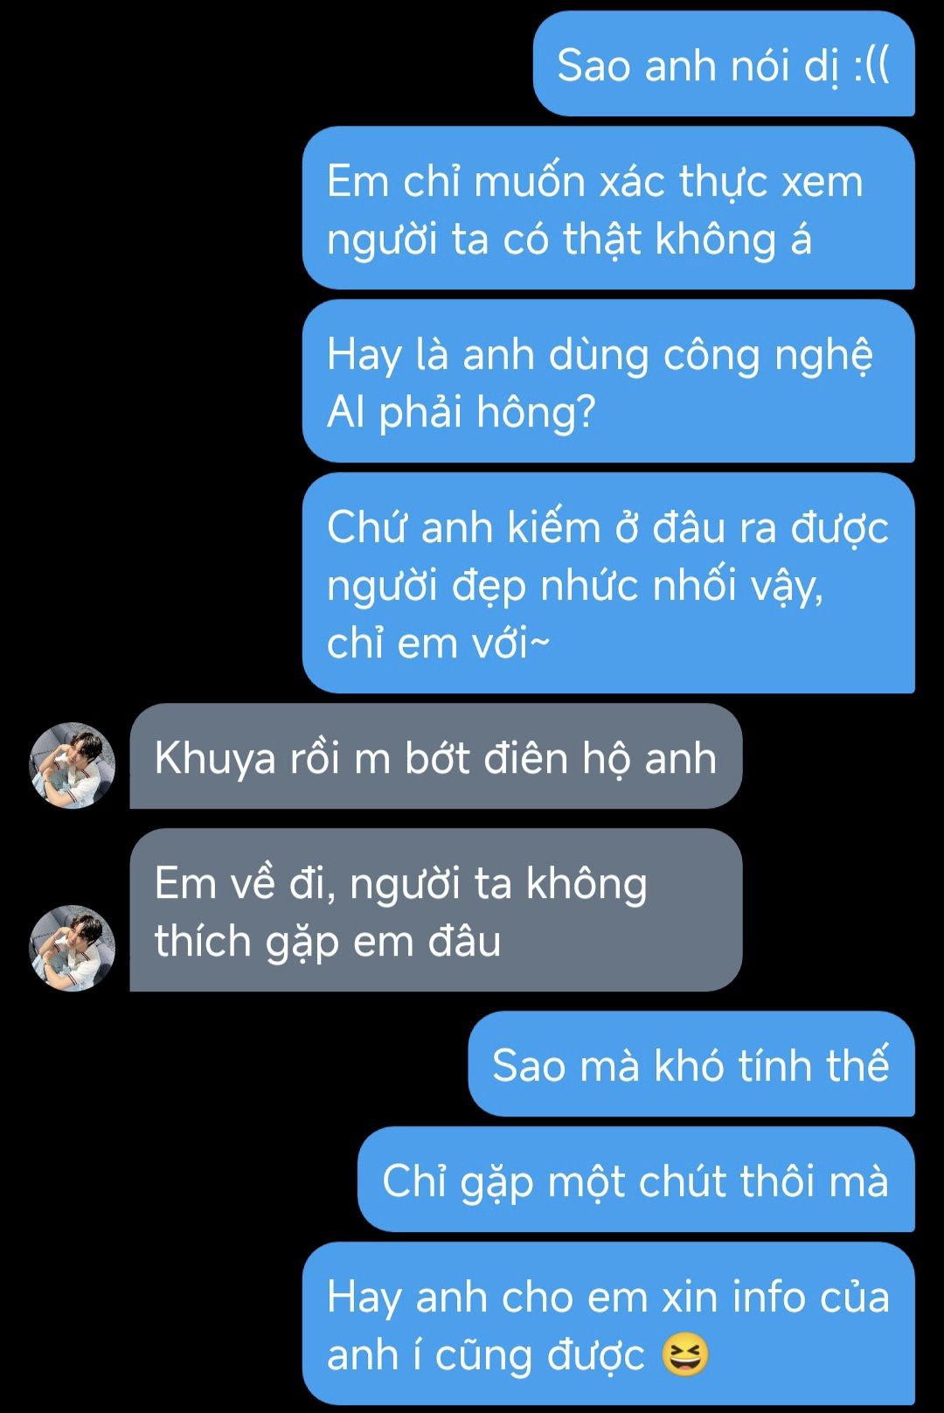Tap 'người ta có thật không á' text line

coord(569,240)
